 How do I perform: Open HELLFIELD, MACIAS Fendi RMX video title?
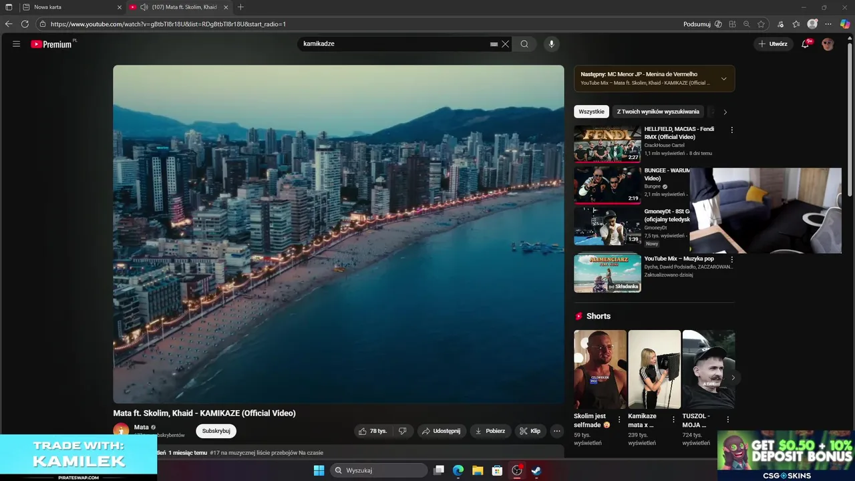[x=679, y=133]
